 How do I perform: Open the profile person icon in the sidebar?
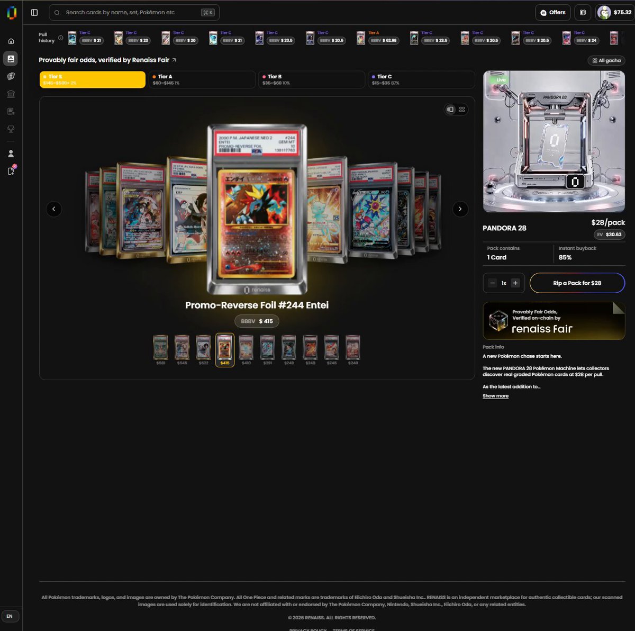click(x=11, y=154)
